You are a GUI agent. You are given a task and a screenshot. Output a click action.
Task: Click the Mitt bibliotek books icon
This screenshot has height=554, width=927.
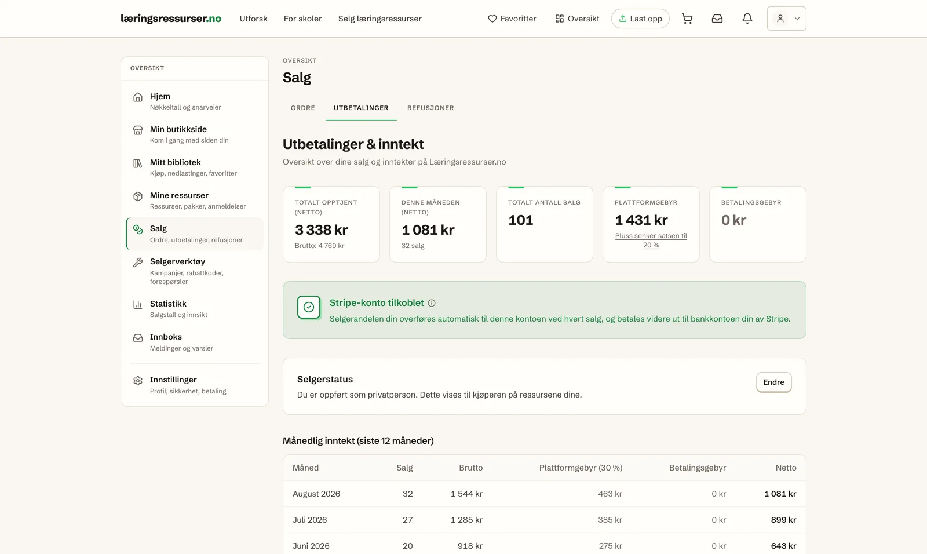[138, 163]
